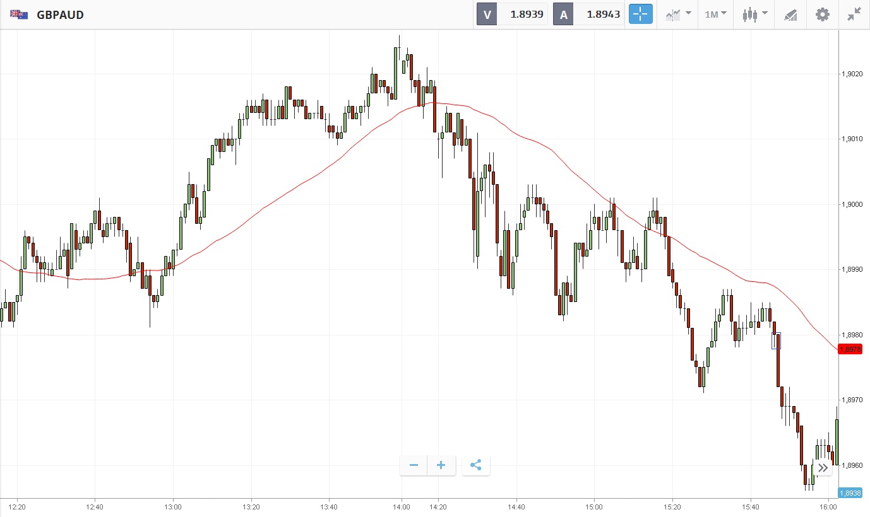Screen dimensions: 870x517
Task: Click the GBPAUD instrument name
Action: 61,15
